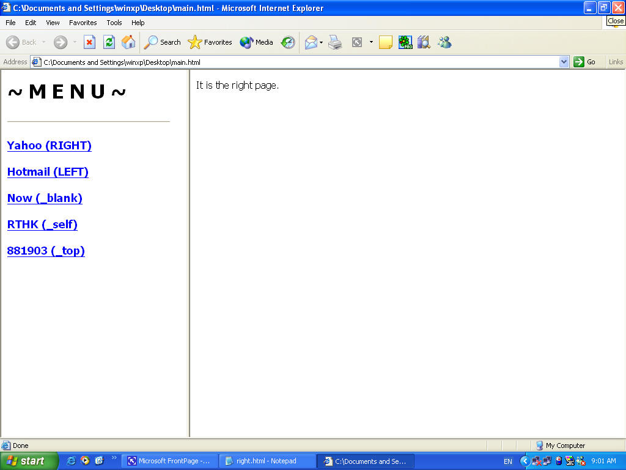Open the Search pane
The image size is (626, 470).
tap(162, 42)
